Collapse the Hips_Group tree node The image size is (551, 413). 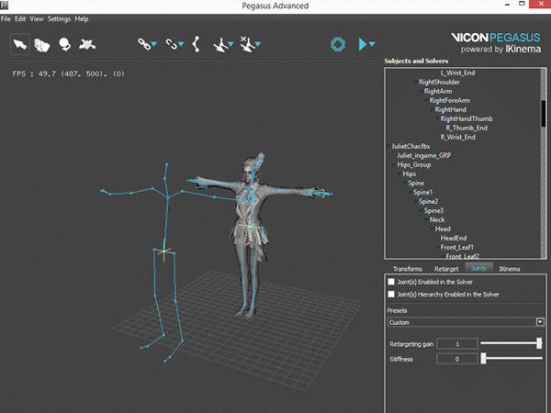click(x=394, y=164)
